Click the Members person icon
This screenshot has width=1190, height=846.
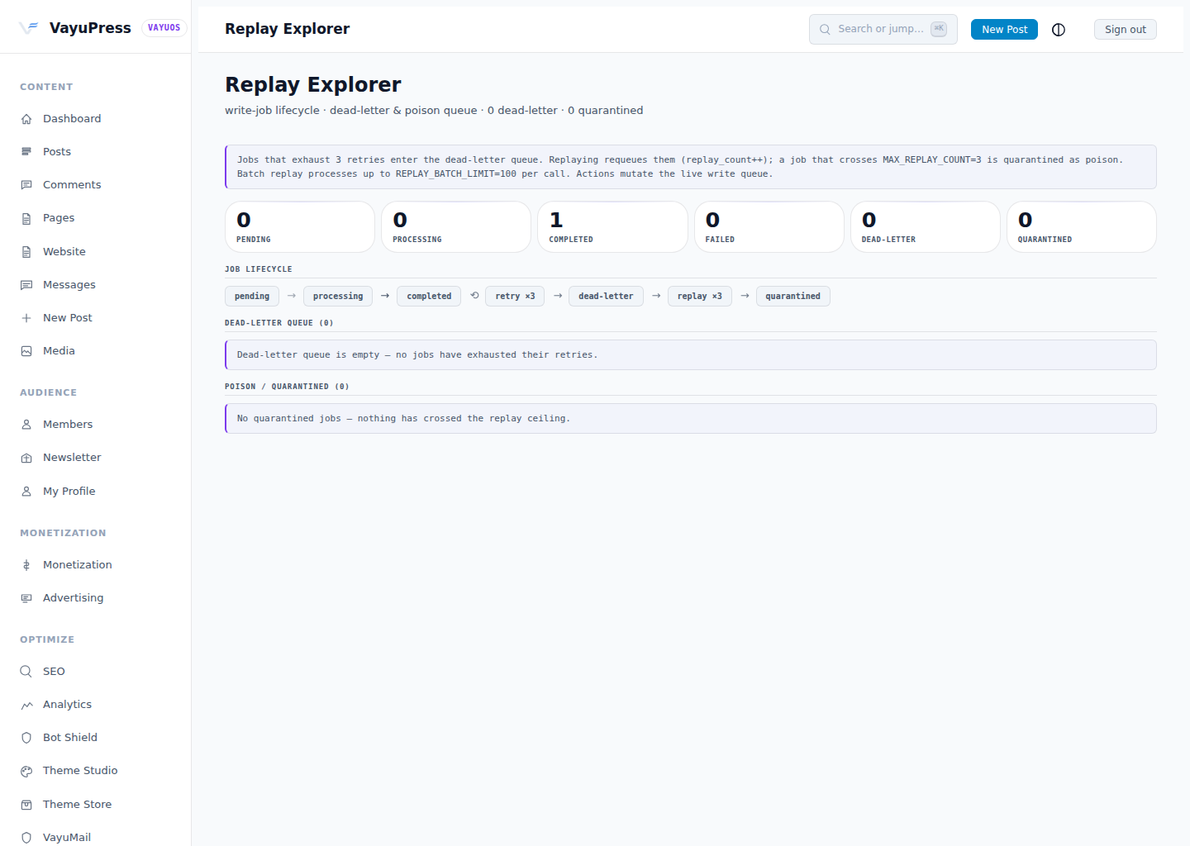[26, 425]
